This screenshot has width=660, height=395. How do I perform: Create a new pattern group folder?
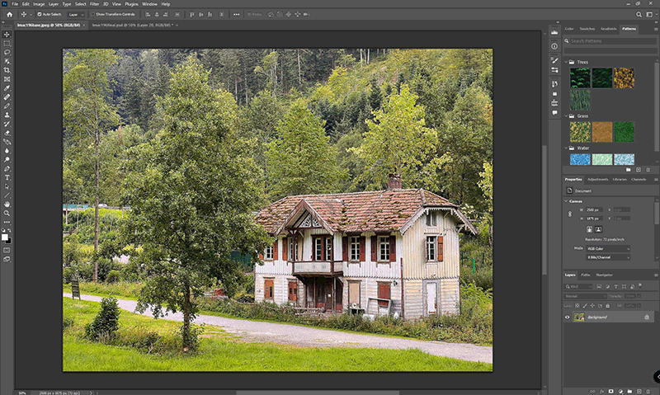[628, 170]
